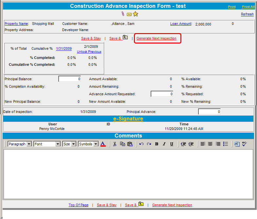Redo the last comment edit

click(x=149, y=144)
